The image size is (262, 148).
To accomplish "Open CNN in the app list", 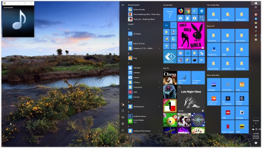I will pos(144,92).
